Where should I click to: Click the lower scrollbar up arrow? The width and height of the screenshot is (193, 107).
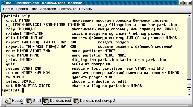tap(189, 90)
